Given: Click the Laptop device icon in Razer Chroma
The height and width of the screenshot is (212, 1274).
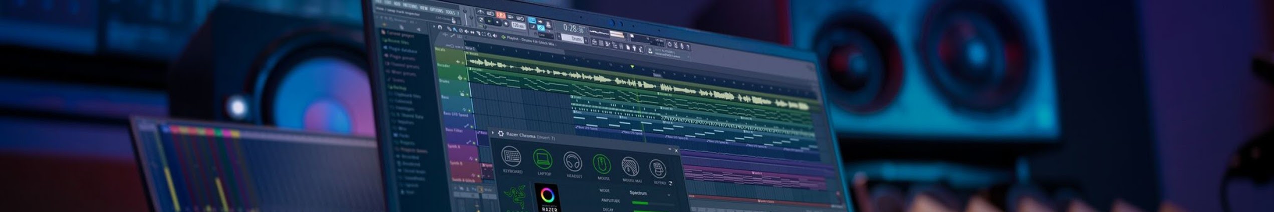Looking at the screenshot, I should [543, 158].
